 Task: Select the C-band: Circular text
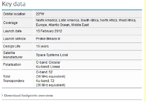pyautogui.click(x=48, y=62)
